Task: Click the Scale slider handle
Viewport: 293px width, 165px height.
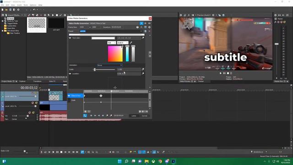Action: (x=95, y=70)
